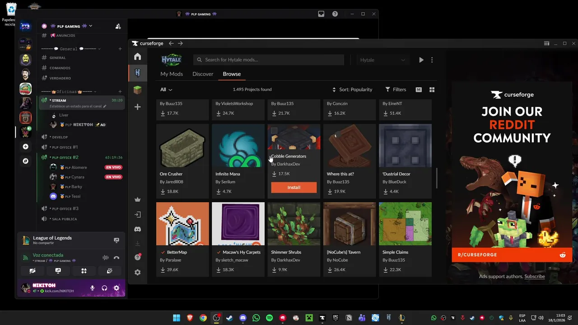Image resolution: width=578 pixels, height=325 pixels.
Task: Switch to the Discover tab
Action: tap(203, 74)
